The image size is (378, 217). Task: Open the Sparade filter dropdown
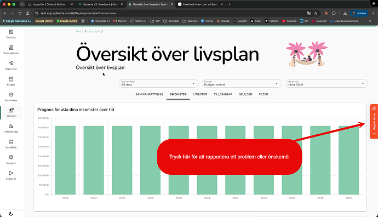tap(158, 83)
